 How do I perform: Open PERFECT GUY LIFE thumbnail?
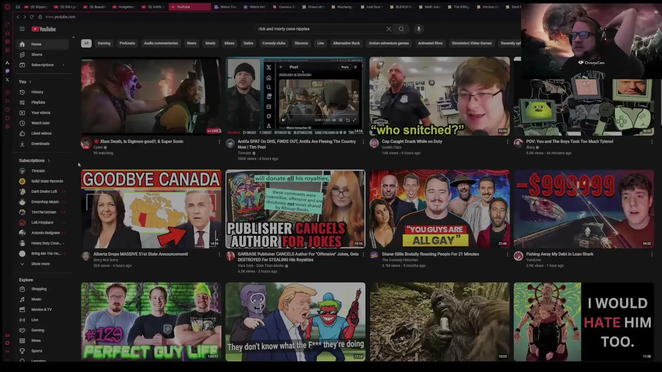[151, 321]
